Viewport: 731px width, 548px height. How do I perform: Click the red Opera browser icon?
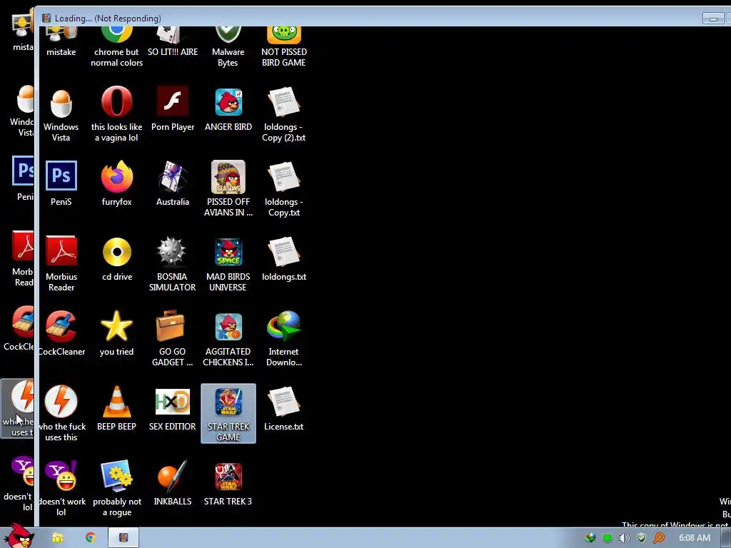[116, 101]
